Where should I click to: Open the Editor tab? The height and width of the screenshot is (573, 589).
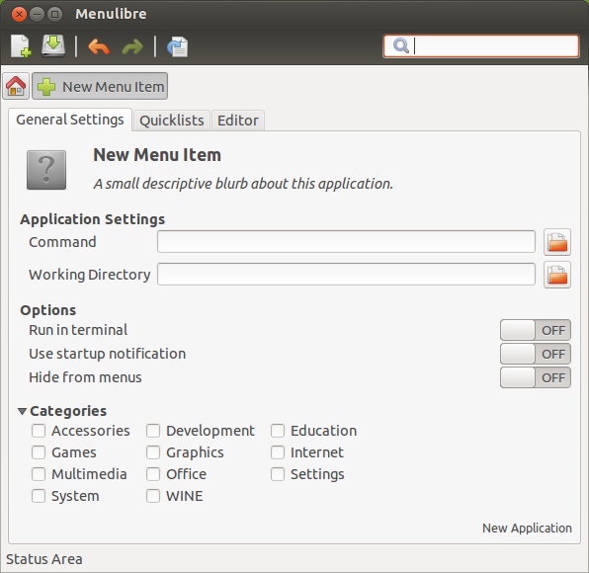point(238,121)
